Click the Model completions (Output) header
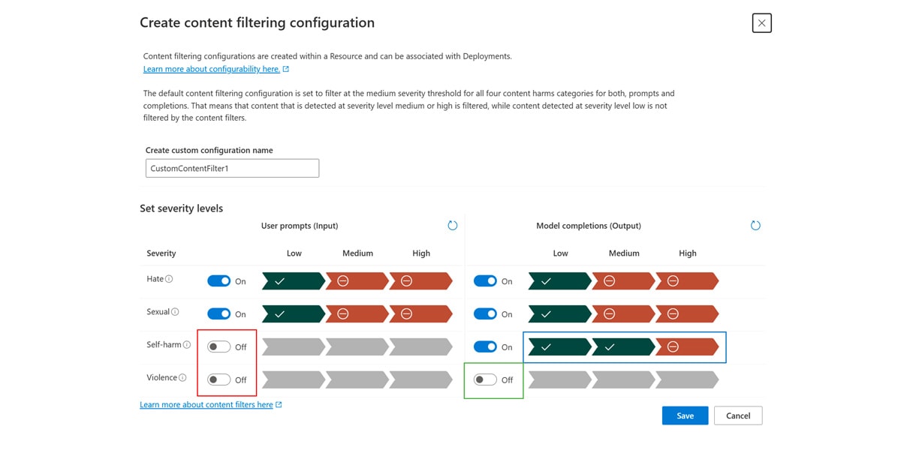 589,226
